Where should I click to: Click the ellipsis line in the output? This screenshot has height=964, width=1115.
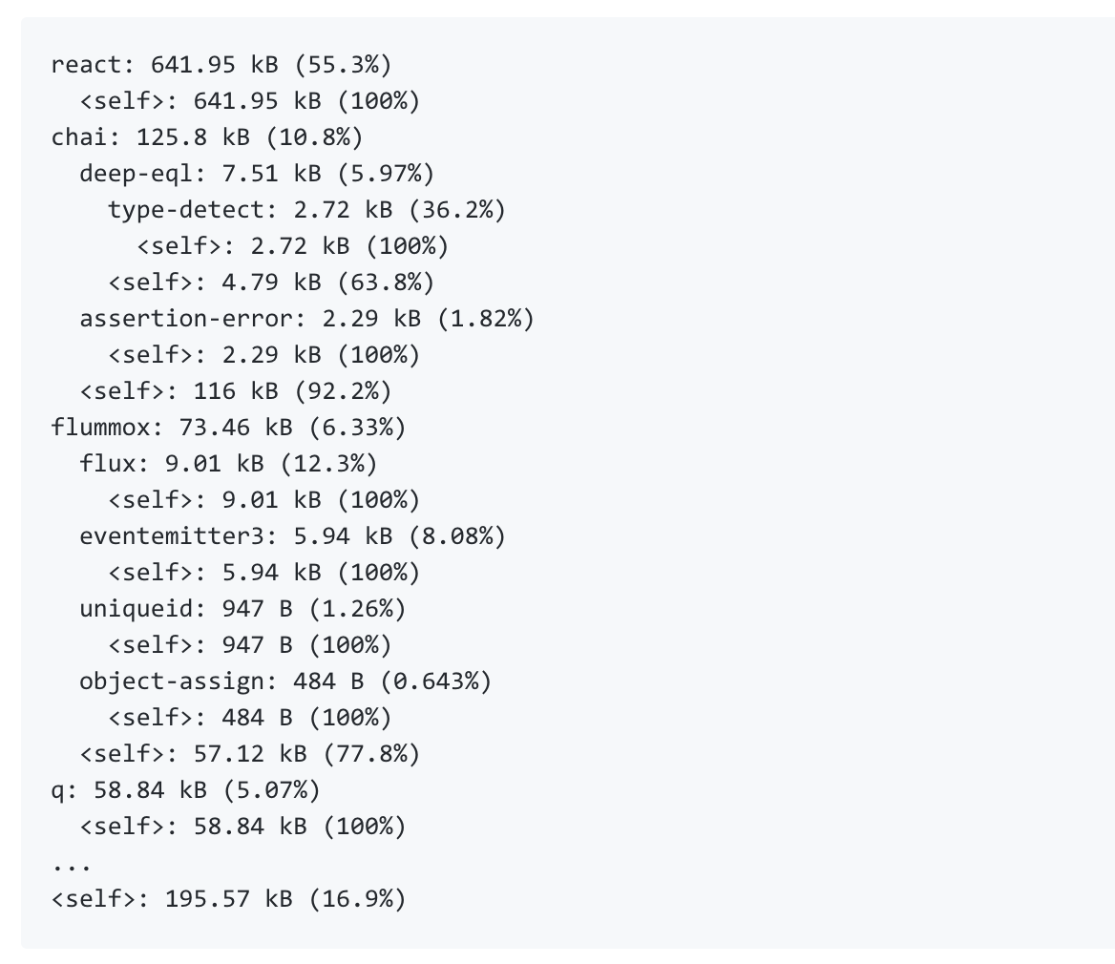pyautogui.click(x=71, y=866)
